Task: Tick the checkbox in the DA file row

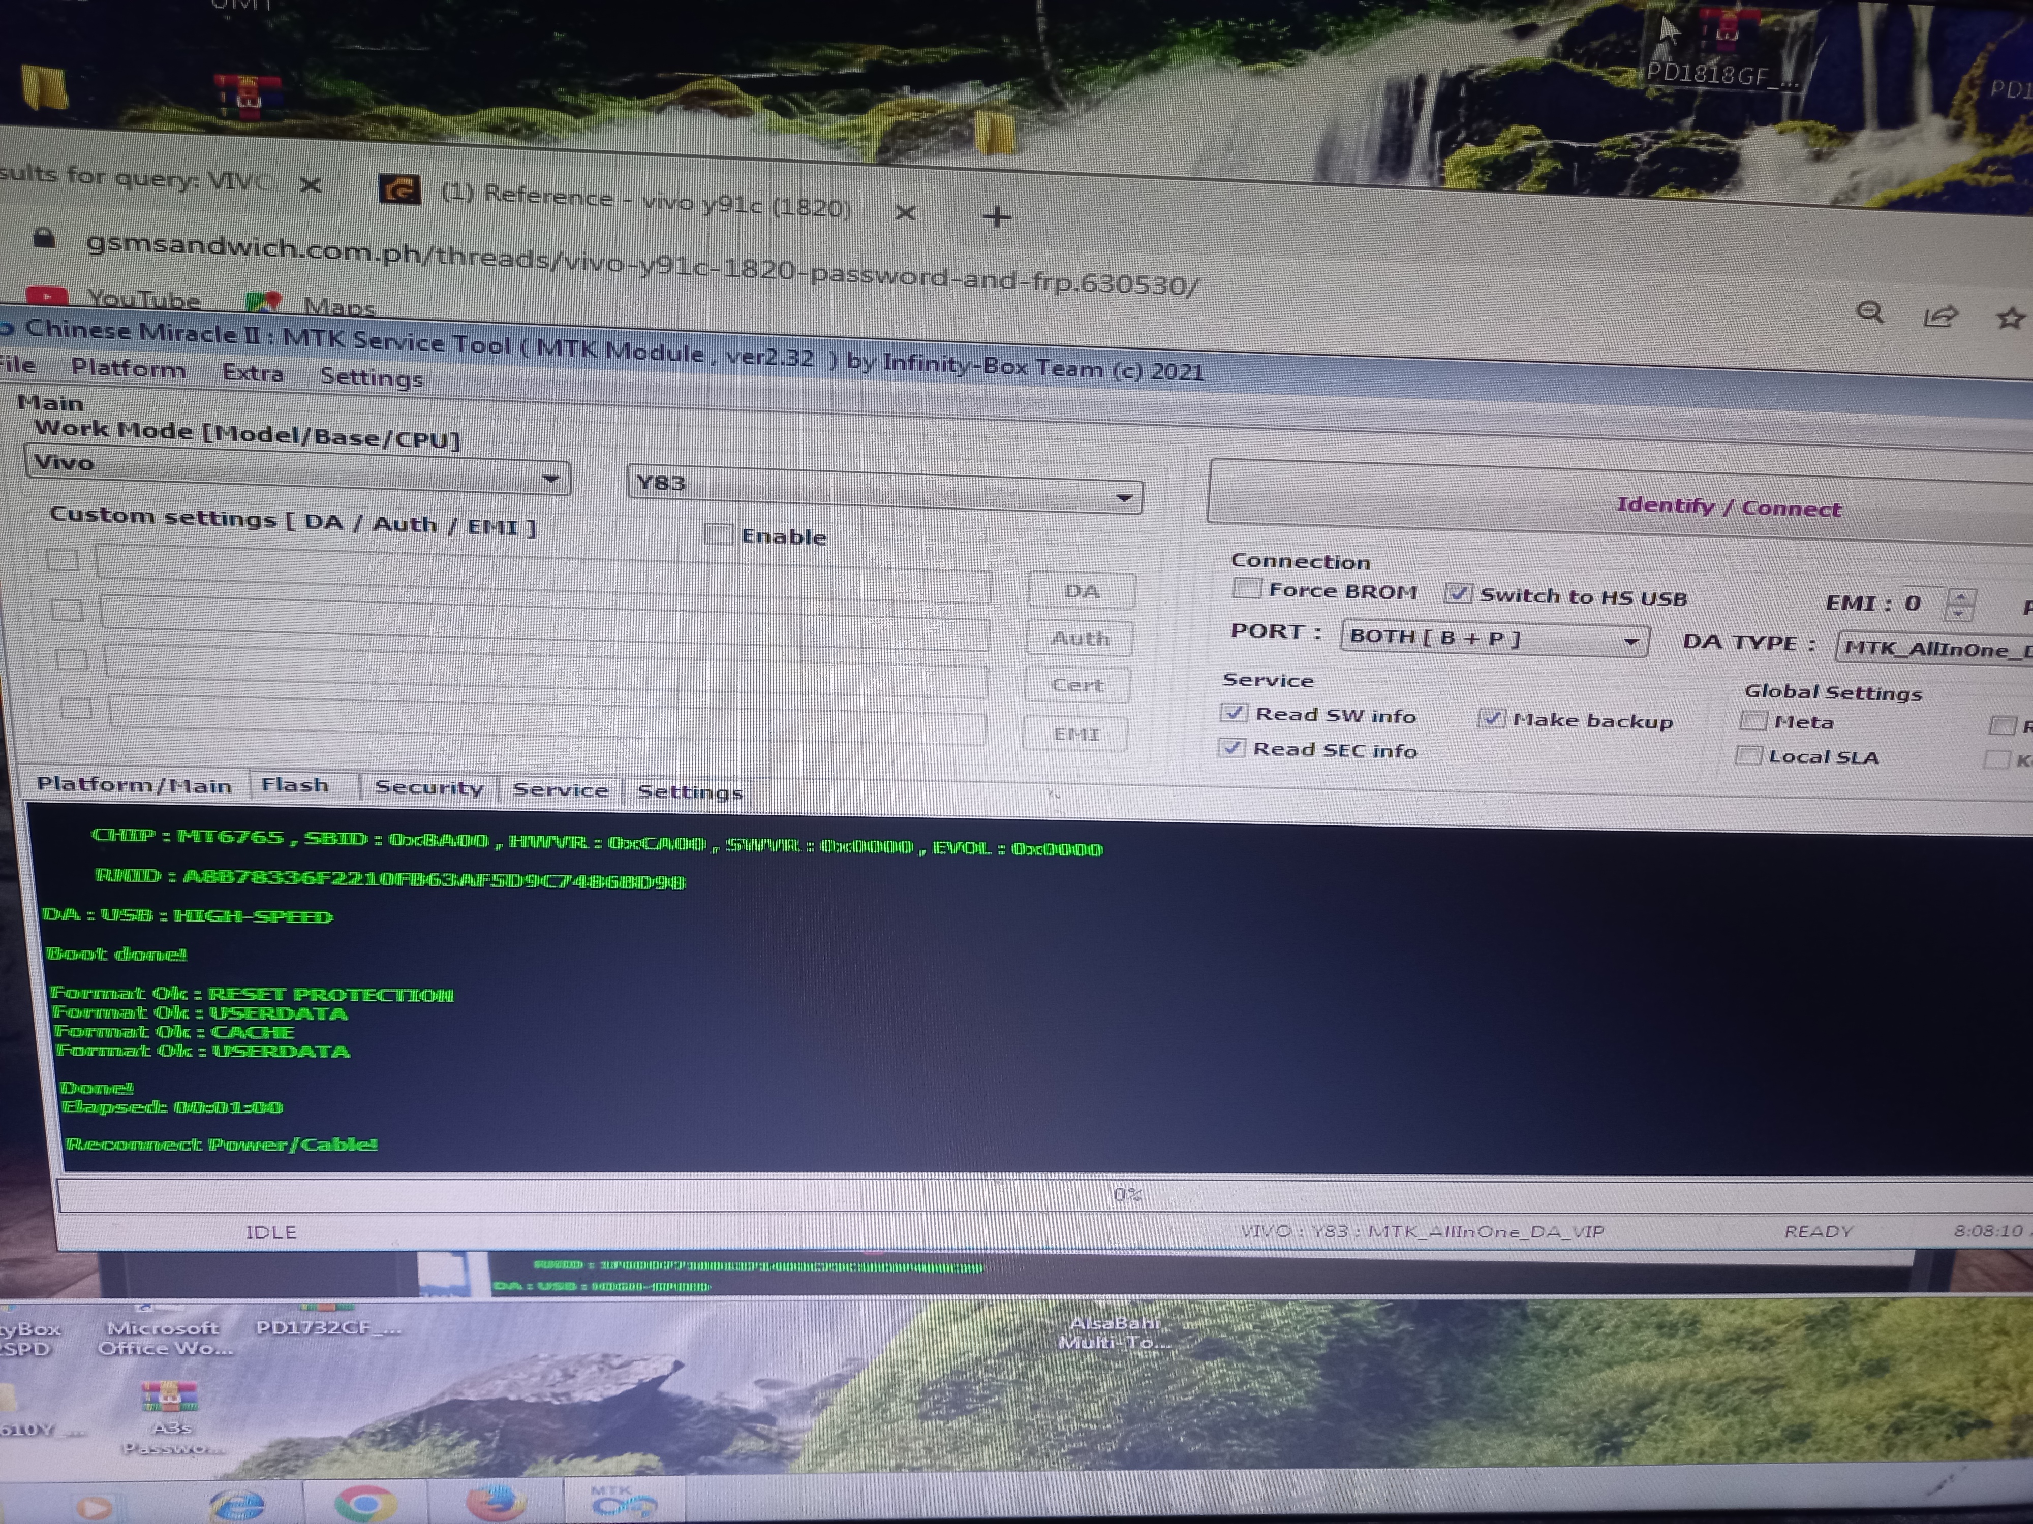Action: pyautogui.click(x=63, y=559)
